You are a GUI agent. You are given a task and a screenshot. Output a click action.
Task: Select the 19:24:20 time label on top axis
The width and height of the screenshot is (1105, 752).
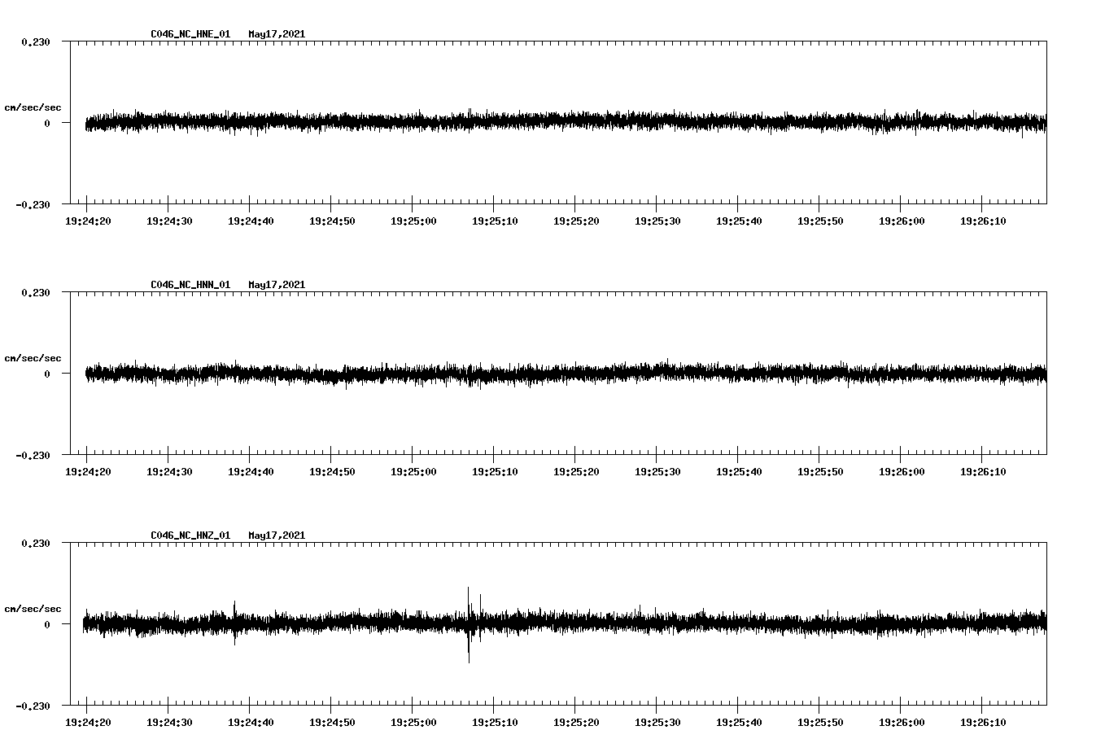coord(90,220)
